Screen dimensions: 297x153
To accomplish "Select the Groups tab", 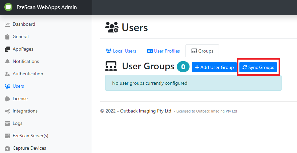I will coord(202,51).
